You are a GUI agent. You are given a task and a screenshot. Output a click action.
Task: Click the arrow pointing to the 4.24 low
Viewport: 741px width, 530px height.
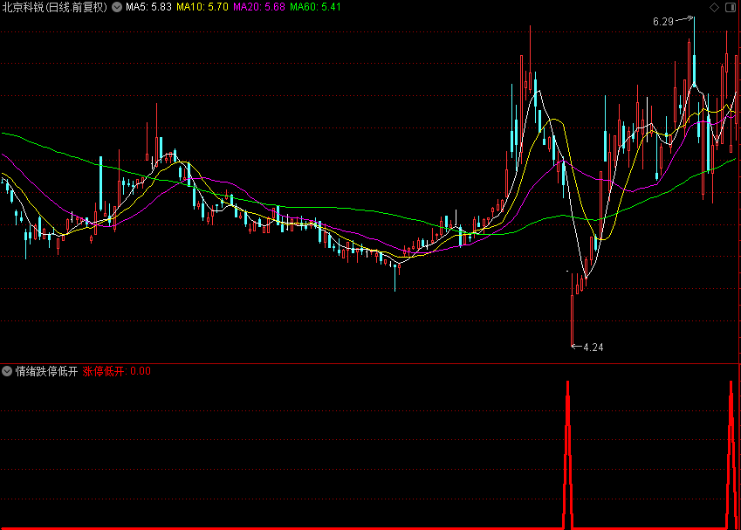coord(576,347)
